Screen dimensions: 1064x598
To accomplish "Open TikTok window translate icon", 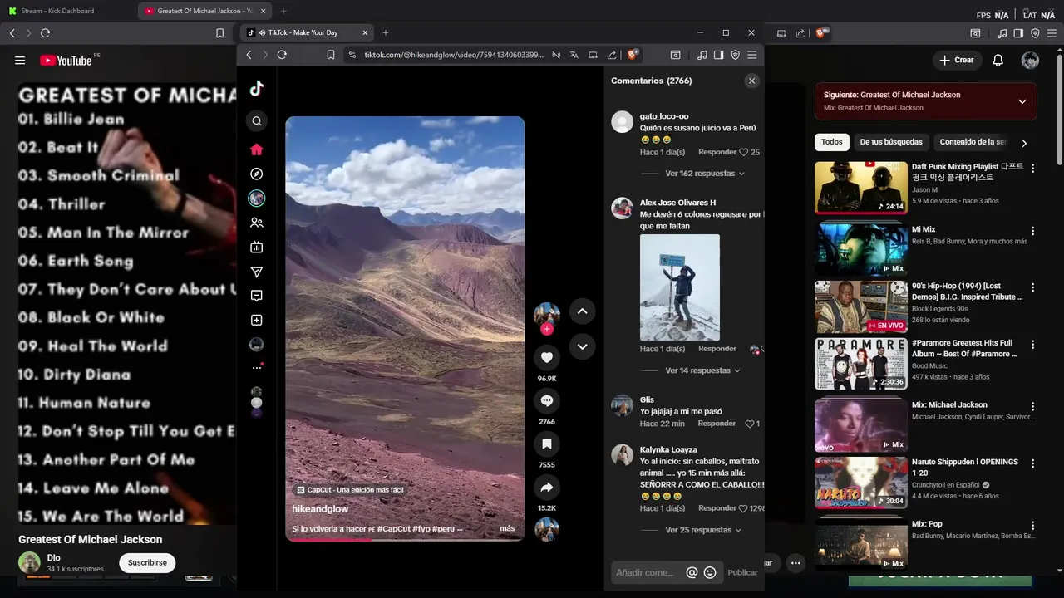I will [574, 55].
